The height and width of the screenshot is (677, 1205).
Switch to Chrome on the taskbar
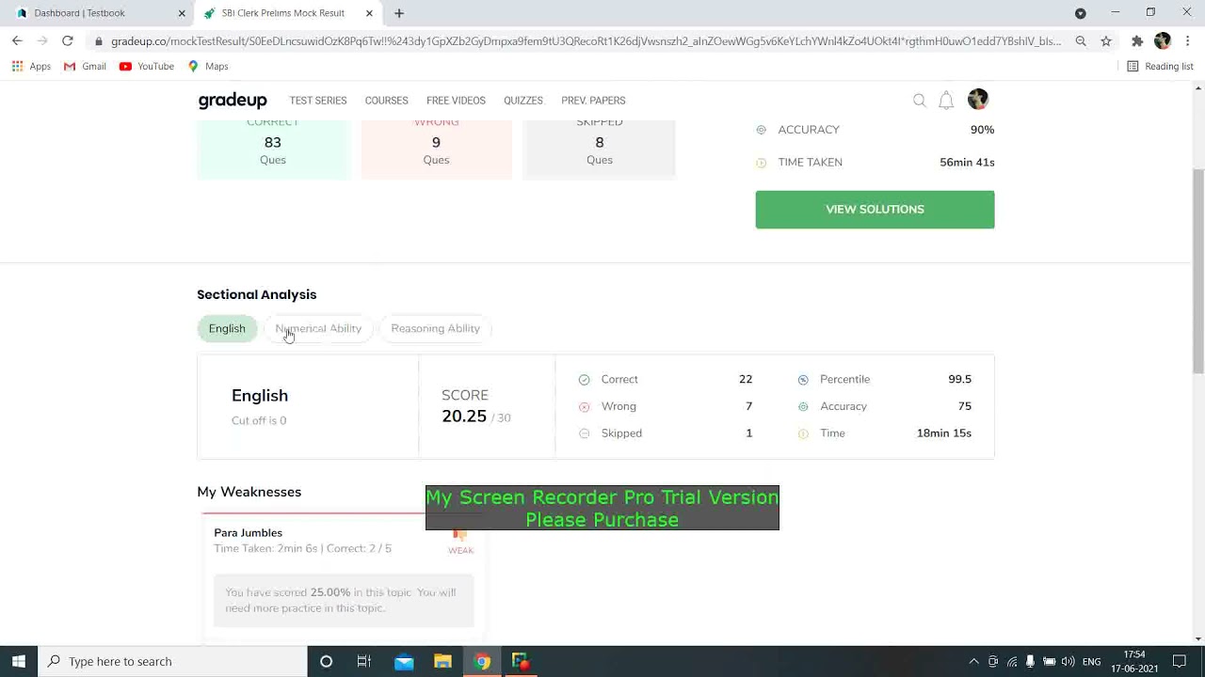coord(481,661)
